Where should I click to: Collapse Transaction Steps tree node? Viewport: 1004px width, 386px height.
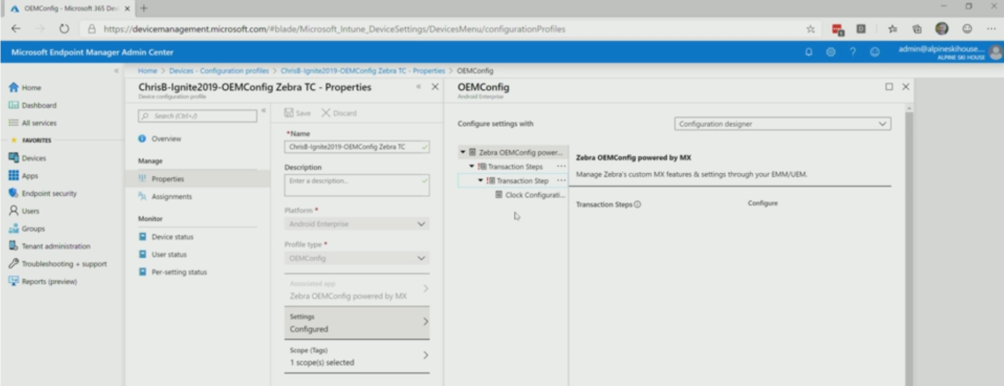472,166
